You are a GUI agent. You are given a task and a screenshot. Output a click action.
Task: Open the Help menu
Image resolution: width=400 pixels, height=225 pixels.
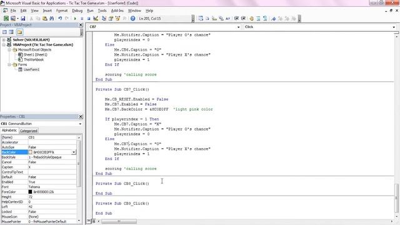coord(149,11)
